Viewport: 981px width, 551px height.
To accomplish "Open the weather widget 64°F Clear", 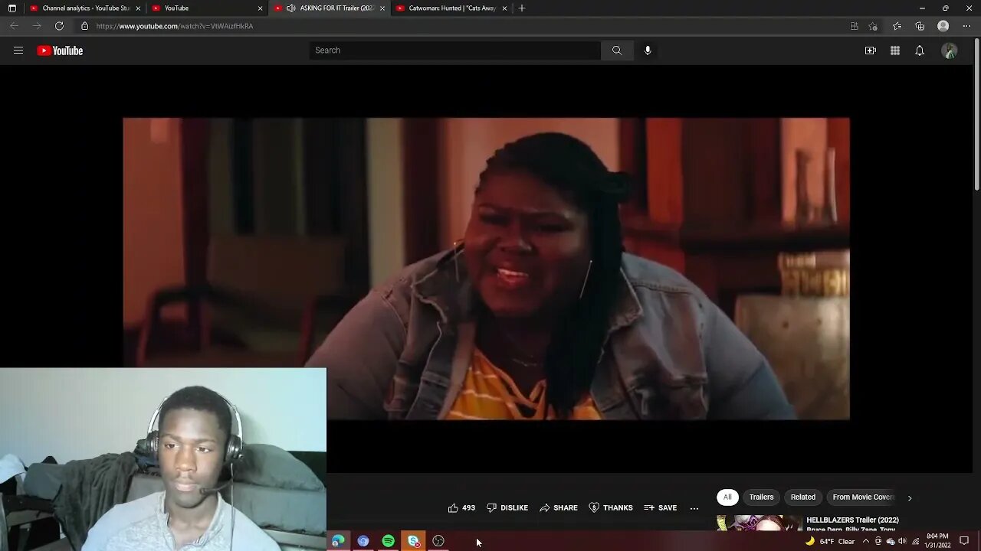I will pos(829,541).
